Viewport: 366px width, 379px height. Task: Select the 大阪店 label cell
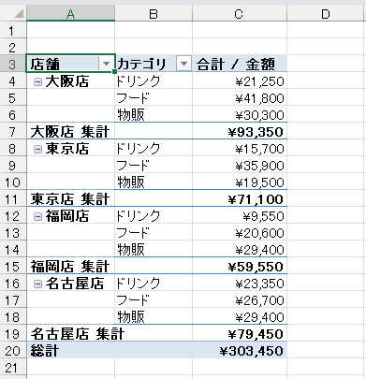pos(71,81)
